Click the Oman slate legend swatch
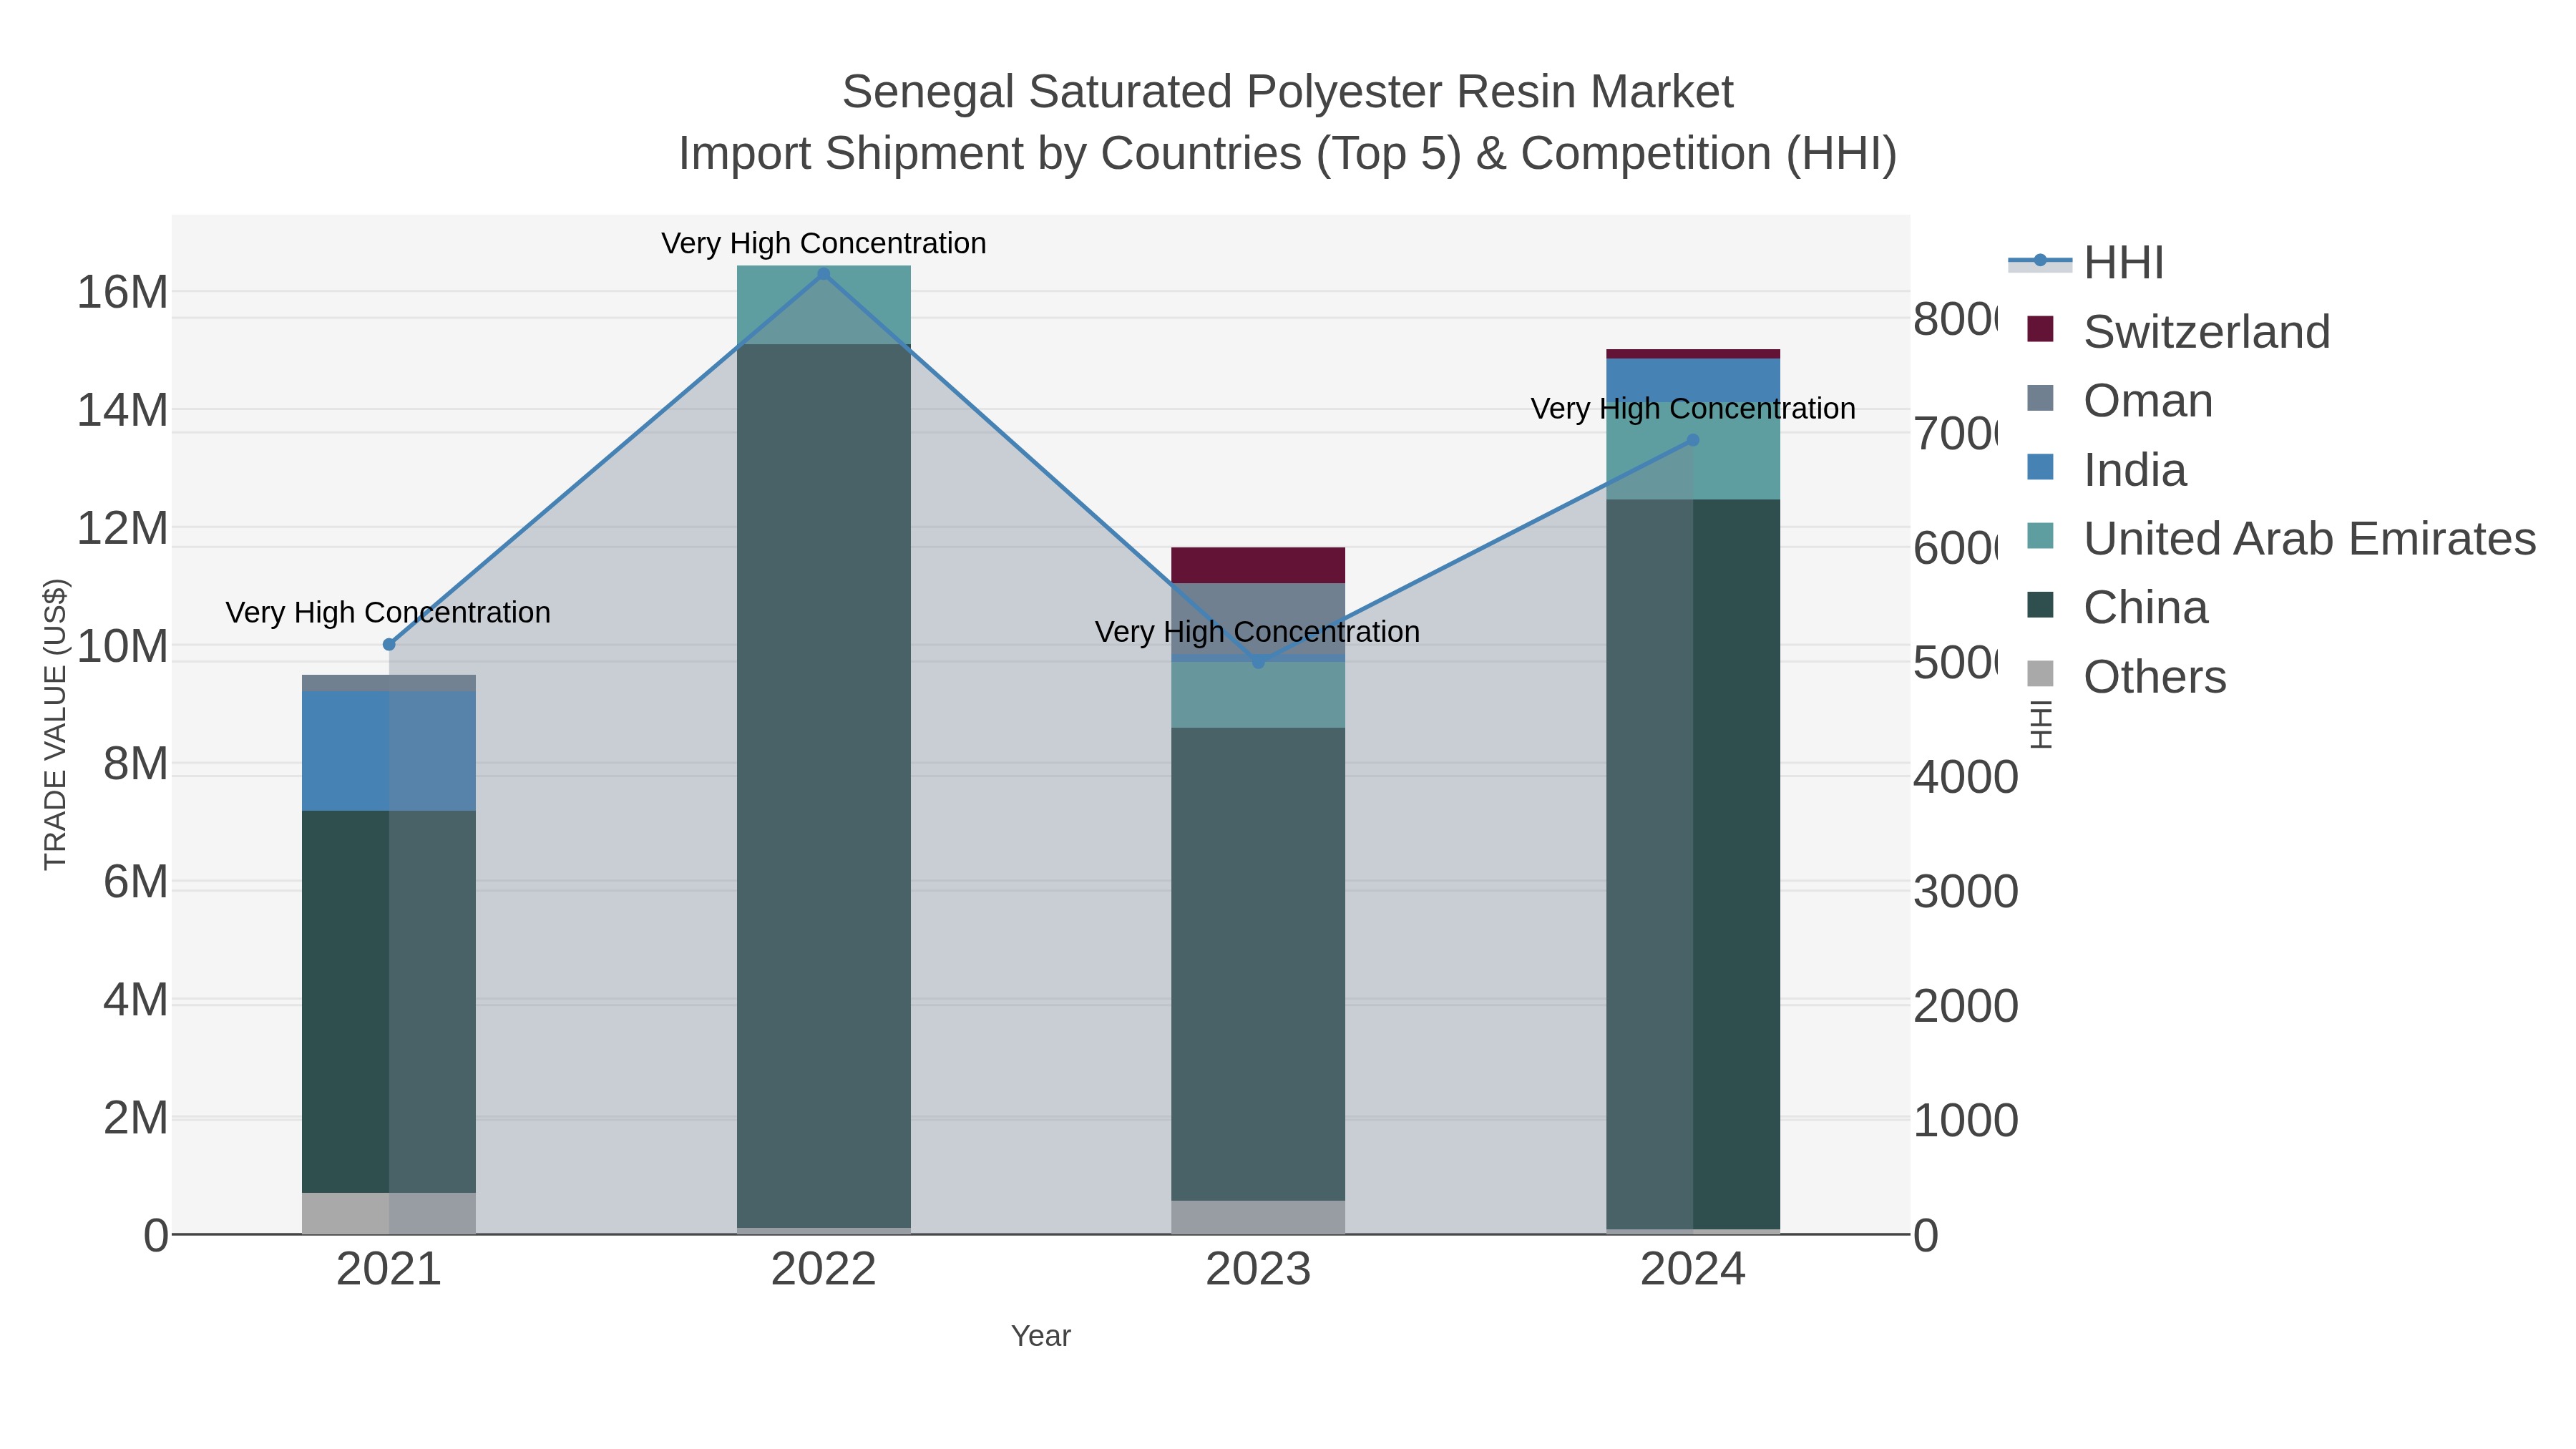This screenshot has width=2576, height=1449. 2040,398
